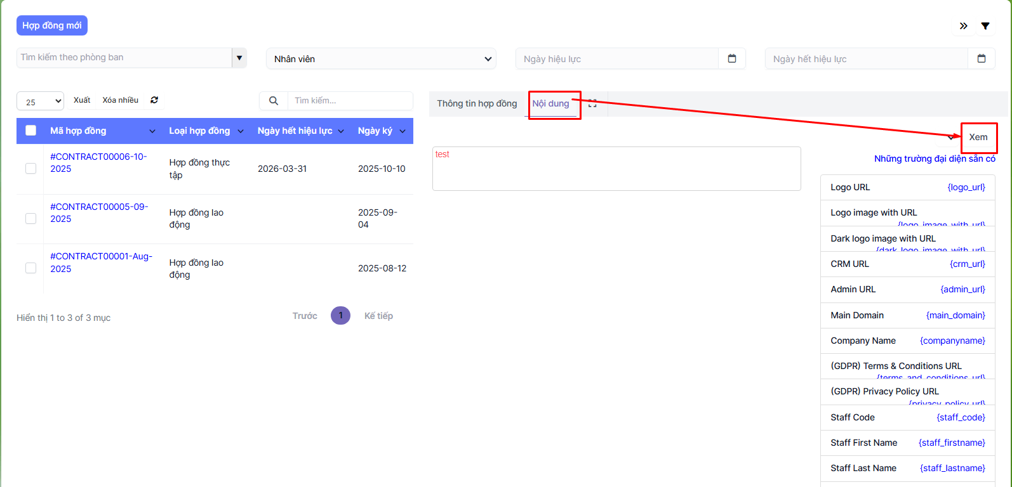Click the Xem button
The width and height of the screenshot is (1012, 487).
pos(978,137)
